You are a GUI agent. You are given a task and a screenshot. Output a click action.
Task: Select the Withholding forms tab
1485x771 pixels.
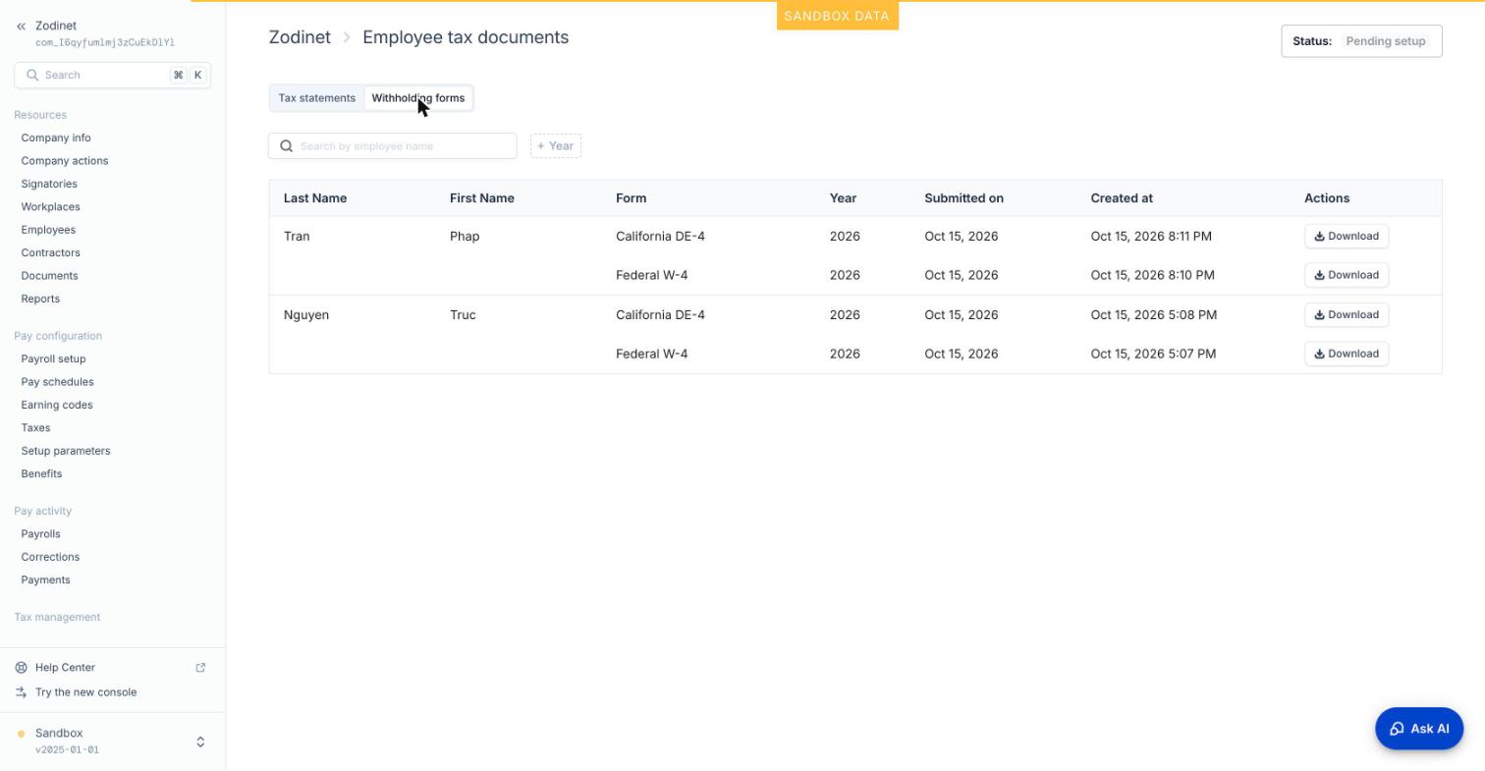pyautogui.click(x=417, y=98)
